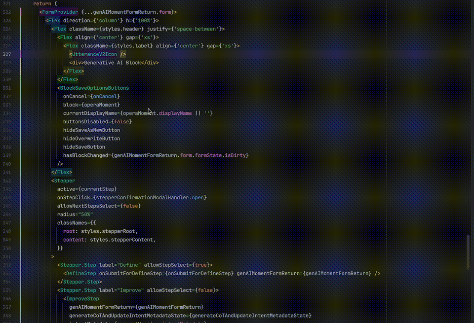Click the hideSaveAsNewButton prop
This screenshot has width=474, height=323.
coord(92,130)
